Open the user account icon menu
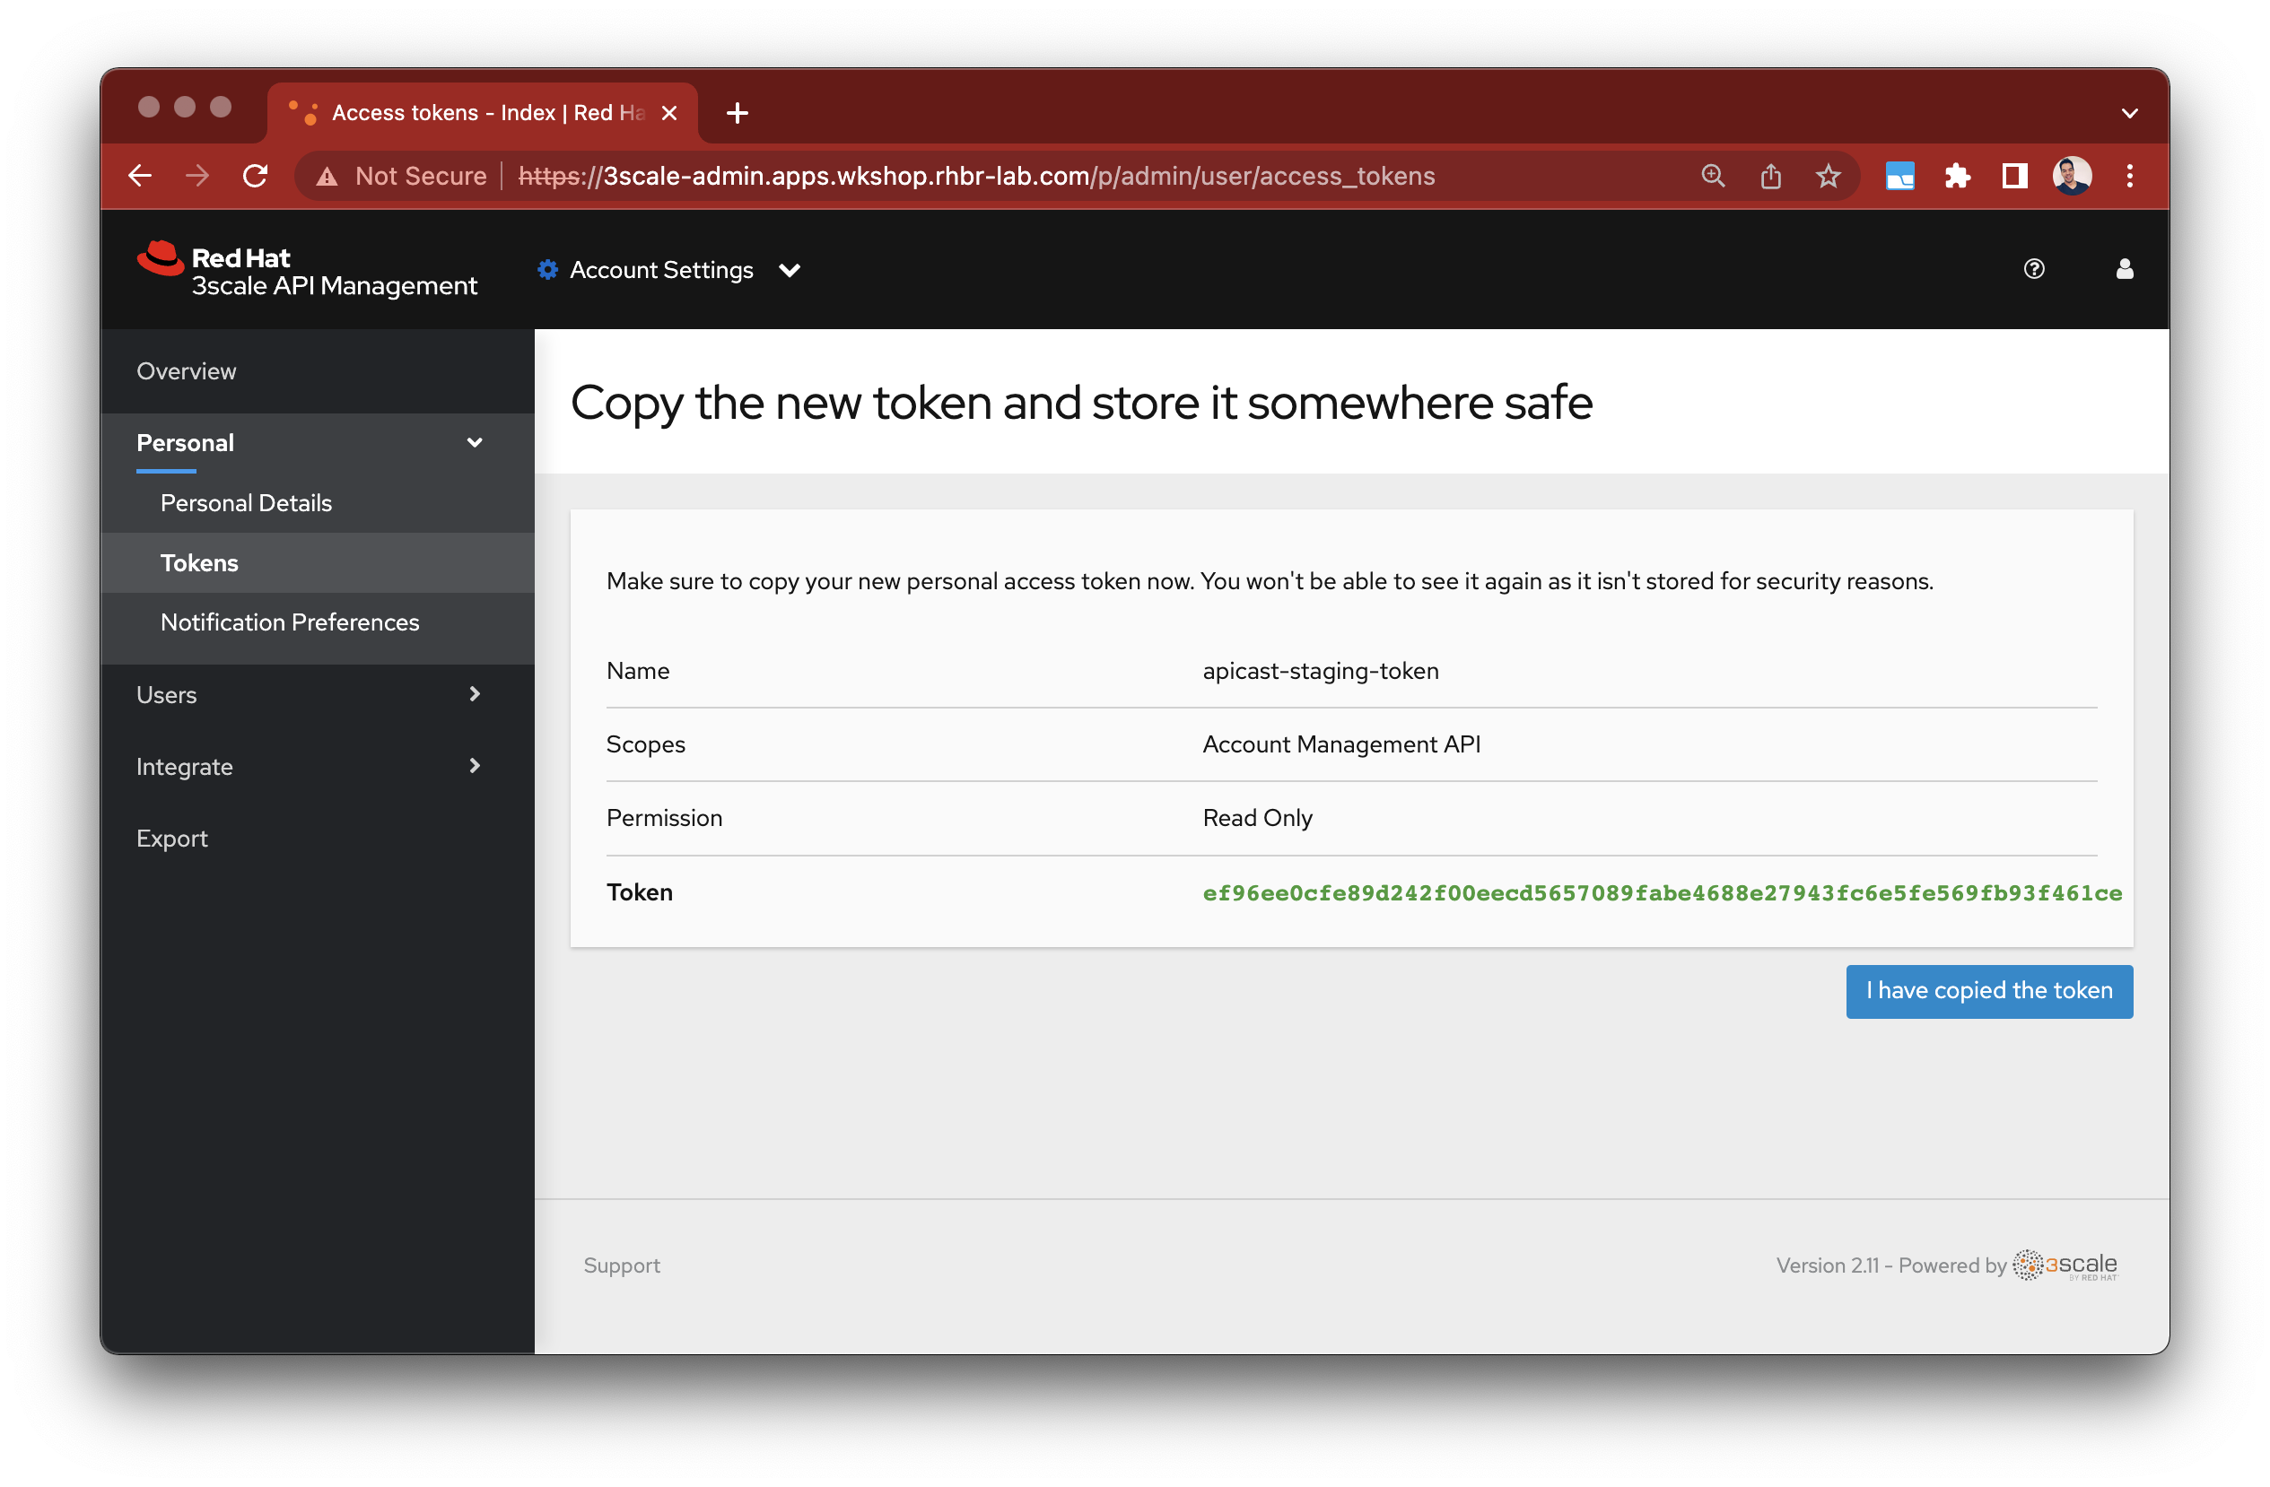 pos(2124,270)
